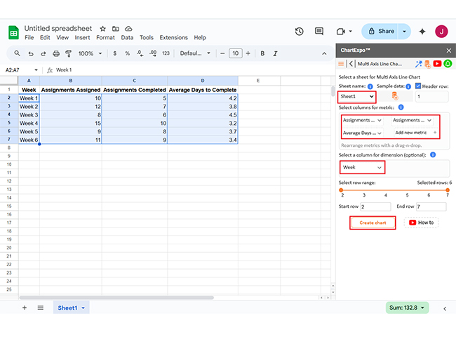Click the sample data sheet icon
456x342 pixels.
point(394,96)
